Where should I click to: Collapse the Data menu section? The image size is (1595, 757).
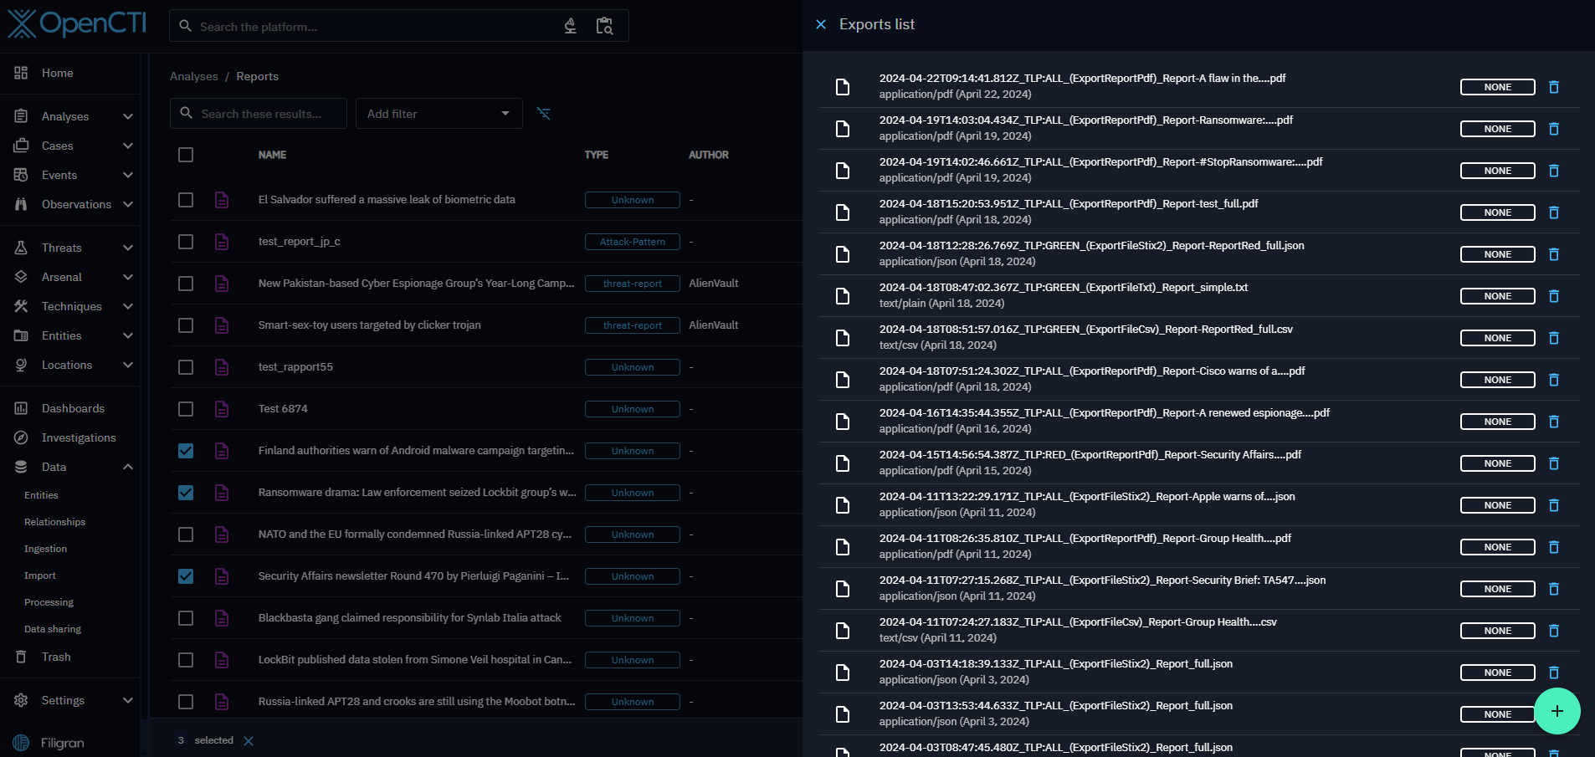(127, 467)
